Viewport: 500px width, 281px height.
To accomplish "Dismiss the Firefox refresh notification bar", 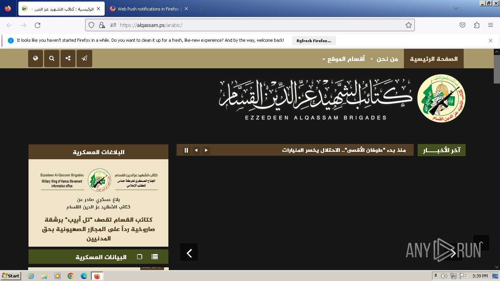I will tap(491, 41).
